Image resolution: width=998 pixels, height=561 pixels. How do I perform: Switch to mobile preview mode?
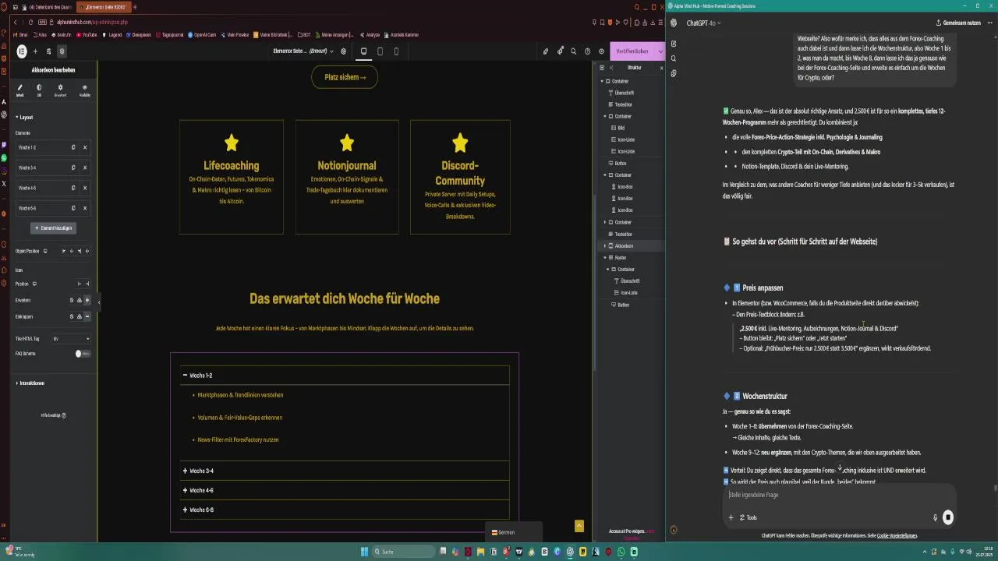point(396,51)
